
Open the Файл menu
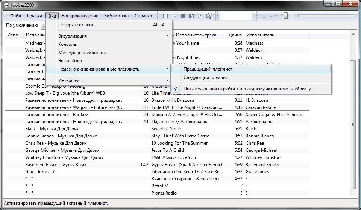(15, 16)
